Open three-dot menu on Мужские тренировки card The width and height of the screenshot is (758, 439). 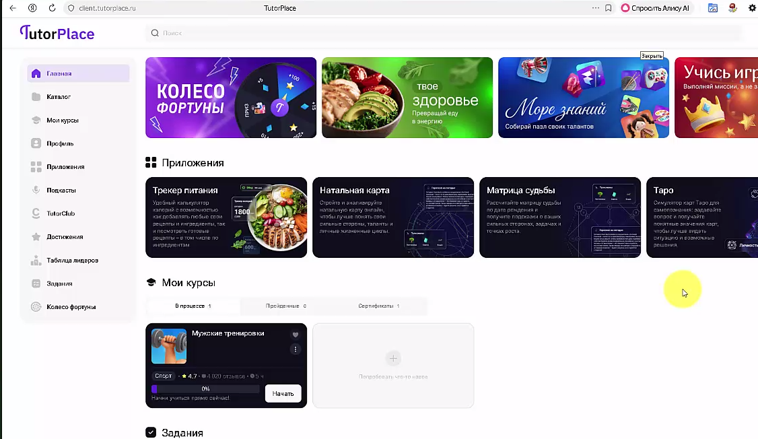pos(296,349)
